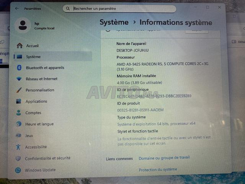Screen dimensions: 245x184
Task: Open Protection du système link
Action: click(158, 169)
